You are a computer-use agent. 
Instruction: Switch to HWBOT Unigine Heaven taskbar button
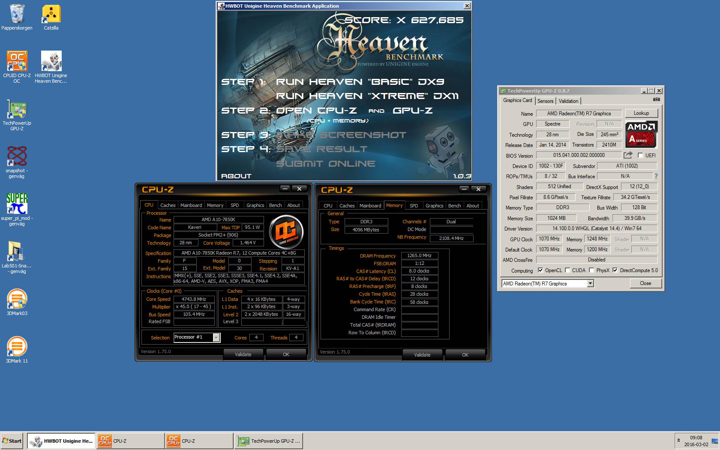point(61,441)
